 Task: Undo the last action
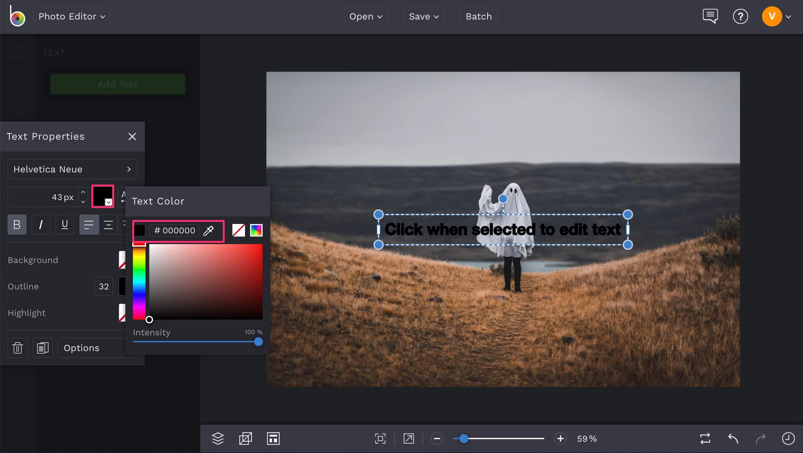[733, 438]
